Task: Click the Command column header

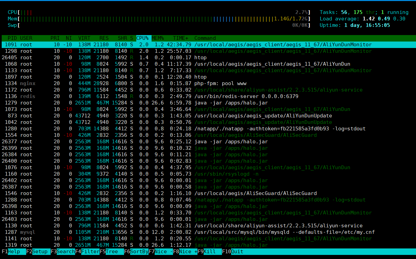Action: (x=205, y=38)
